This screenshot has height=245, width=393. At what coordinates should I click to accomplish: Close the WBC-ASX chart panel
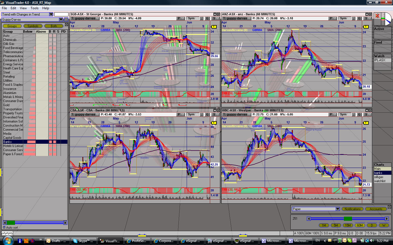[370, 111]
